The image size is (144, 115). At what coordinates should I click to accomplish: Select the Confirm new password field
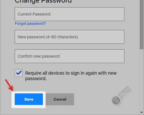(x=69, y=56)
